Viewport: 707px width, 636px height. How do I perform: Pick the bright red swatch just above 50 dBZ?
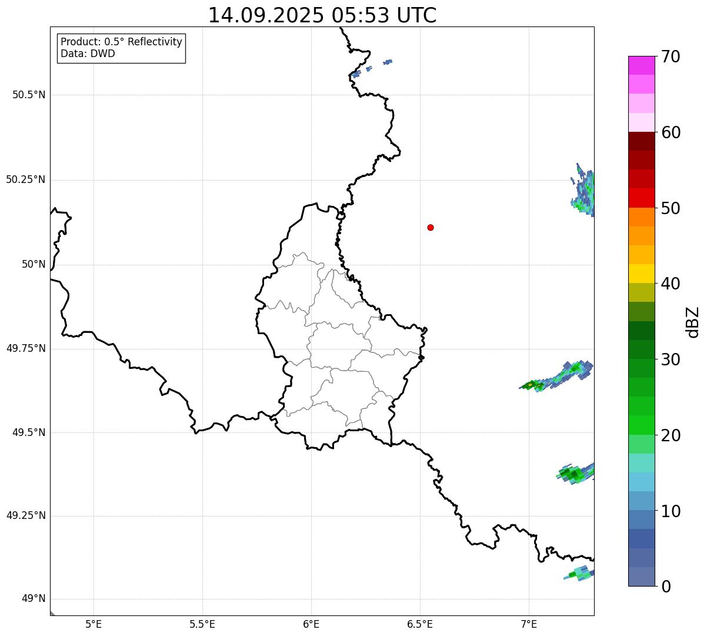(x=642, y=198)
